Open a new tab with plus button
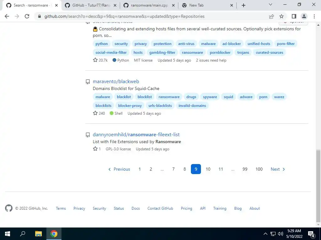This screenshot has height=240, width=321. 243,5
